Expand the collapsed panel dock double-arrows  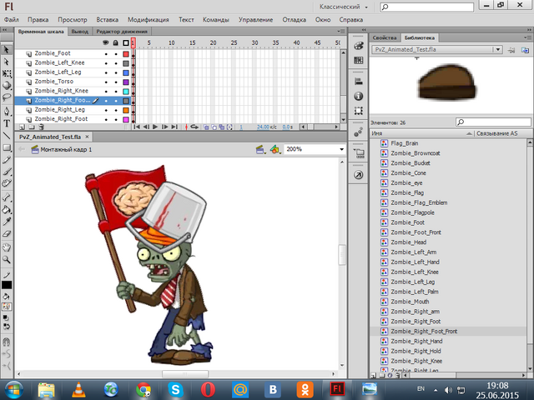click(364, 30)
